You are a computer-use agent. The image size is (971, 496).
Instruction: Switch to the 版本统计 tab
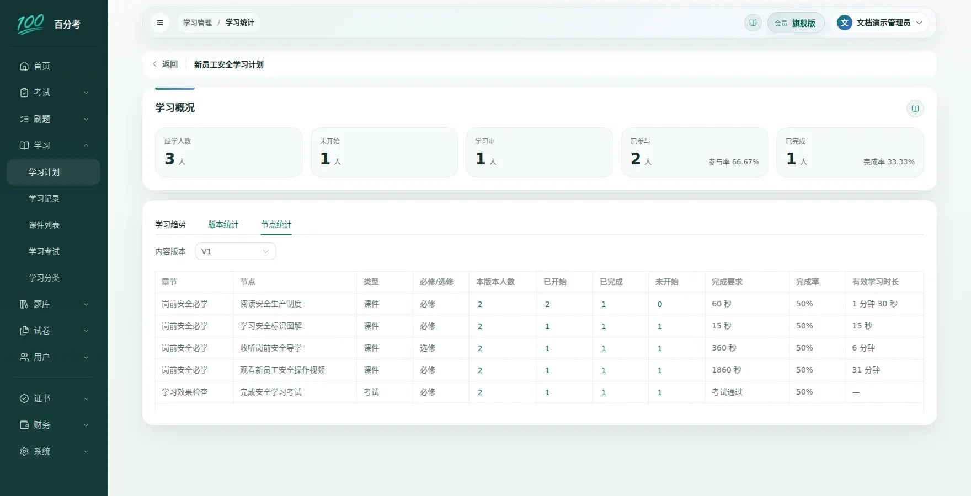click(x=223, y=224)
